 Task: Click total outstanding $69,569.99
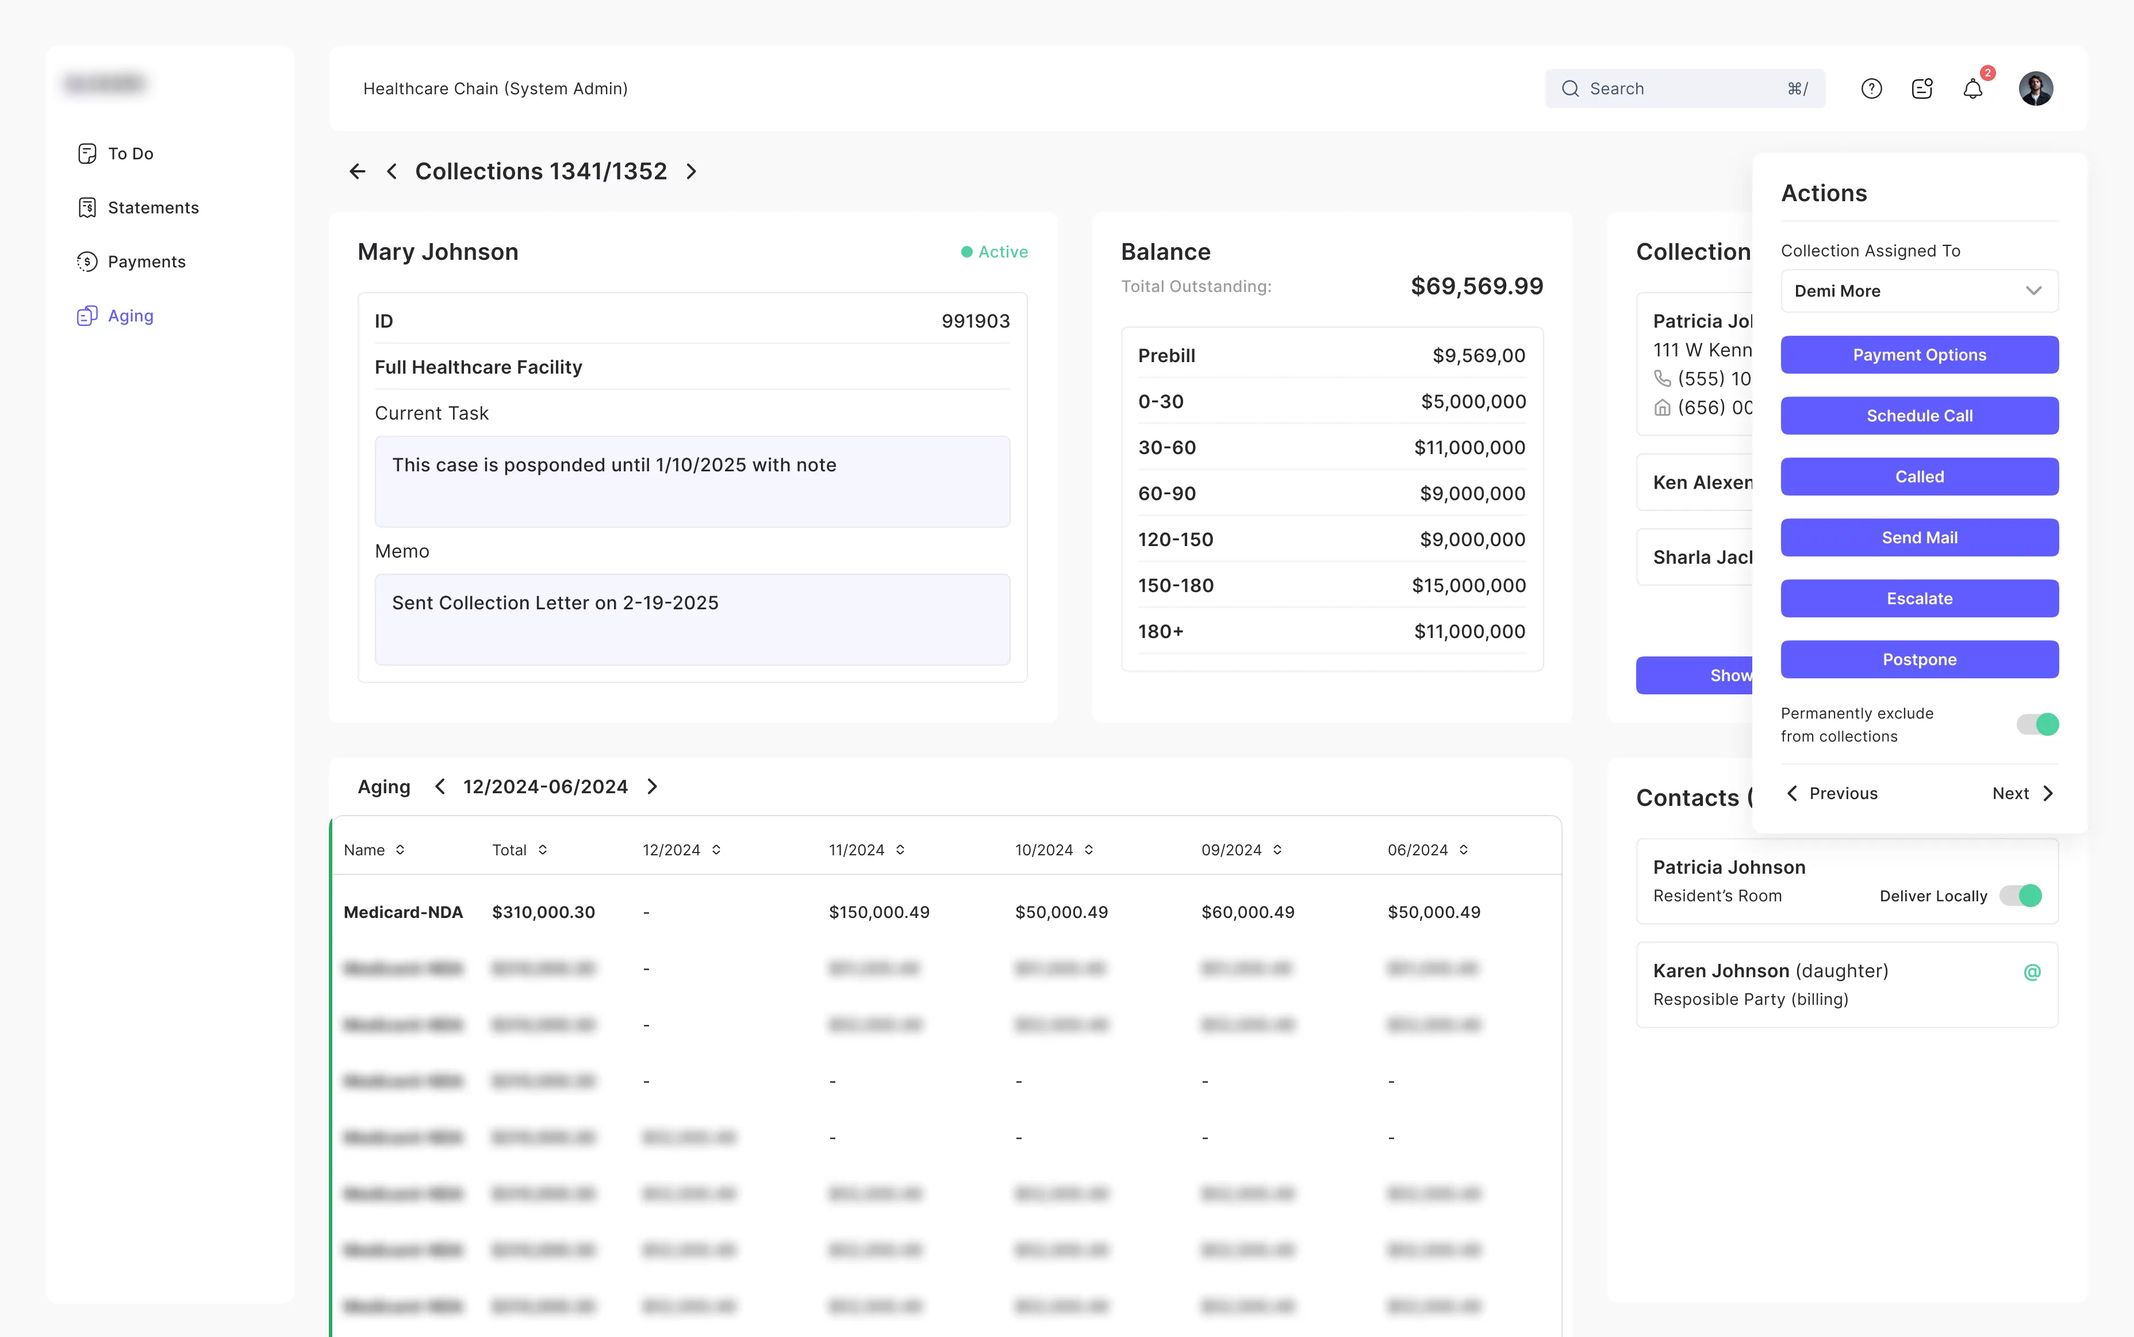(x=1477, y=286)
